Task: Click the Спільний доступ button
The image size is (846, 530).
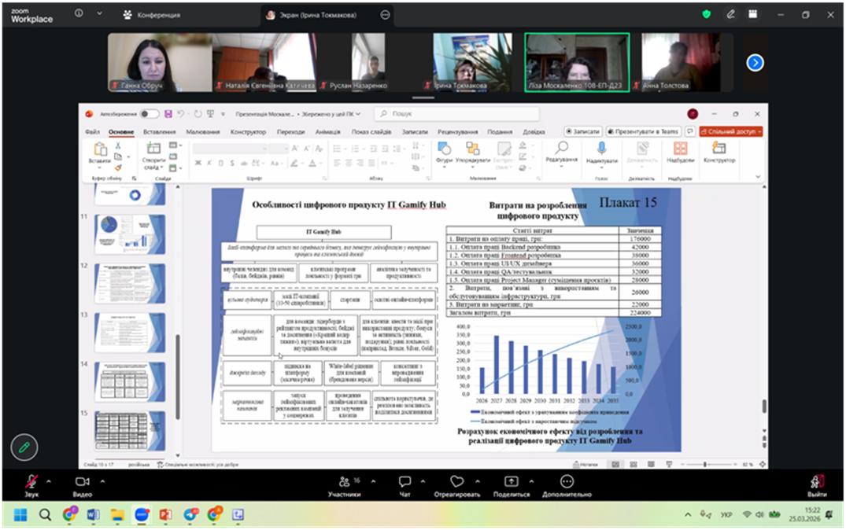Action: [x=730, y=132]
